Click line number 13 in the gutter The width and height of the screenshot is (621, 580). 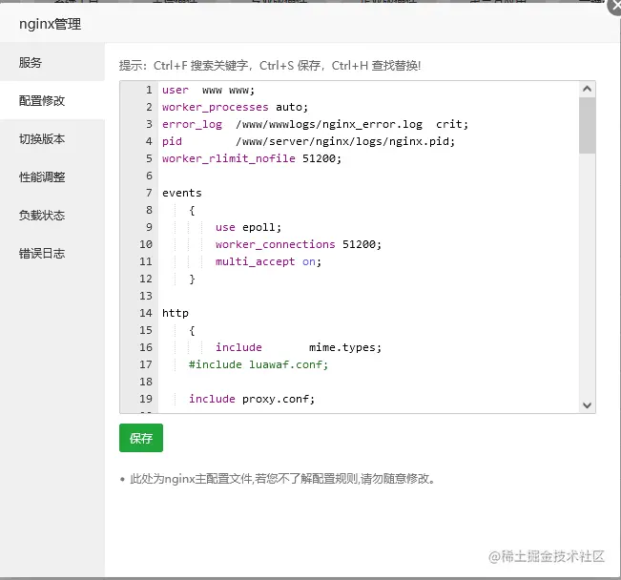coord(146,296)
